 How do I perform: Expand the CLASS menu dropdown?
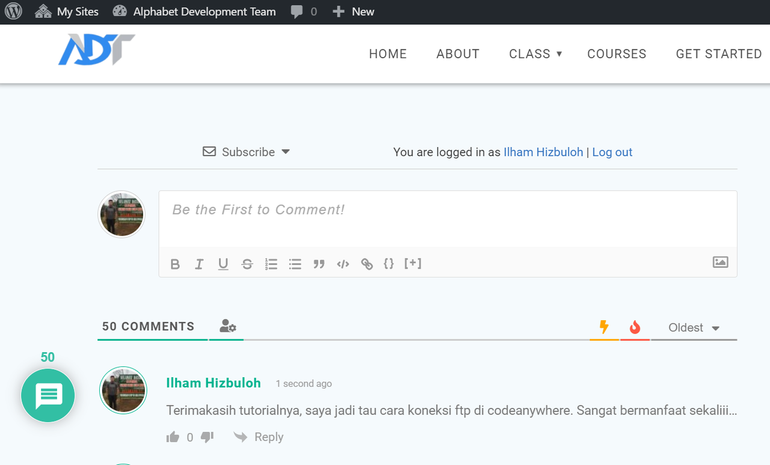[x=535, y=54]
